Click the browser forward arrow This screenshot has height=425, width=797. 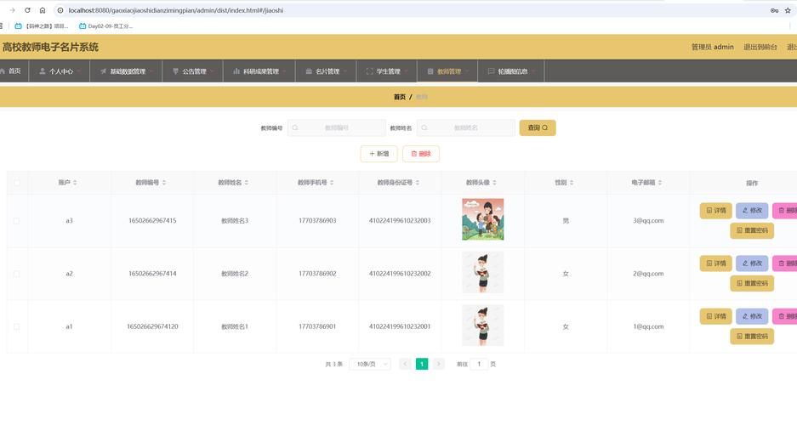[x=12, y=10]
